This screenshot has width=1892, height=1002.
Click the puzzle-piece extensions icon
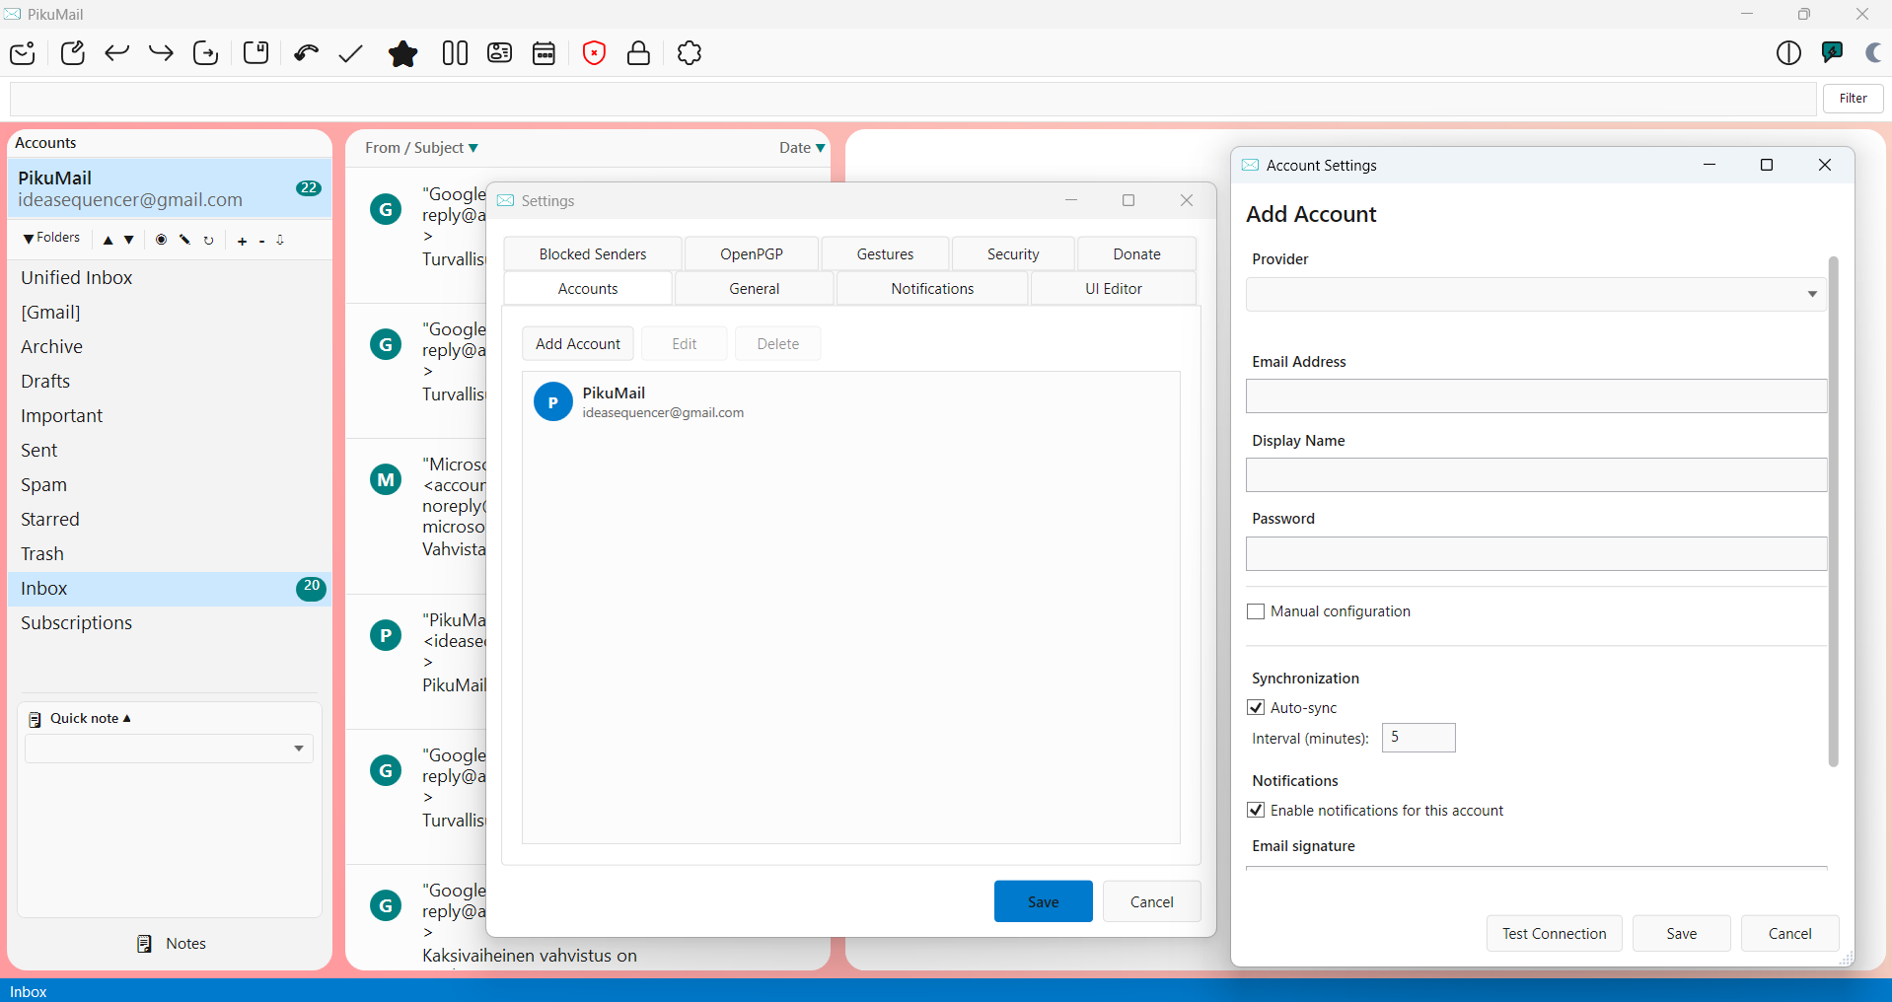point(690,53)
